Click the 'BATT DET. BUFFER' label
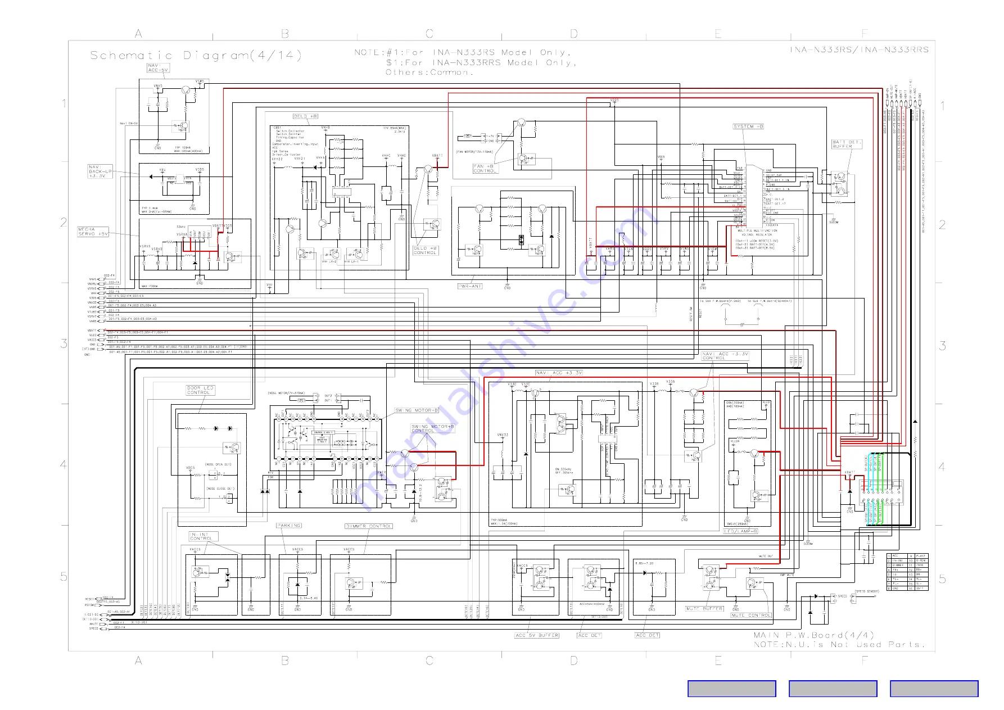This screenshot has width=1004, height=710. [x=847, y=144]
